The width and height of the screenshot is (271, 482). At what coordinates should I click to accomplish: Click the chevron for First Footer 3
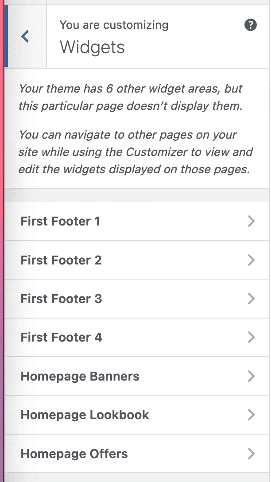(251, 299)
